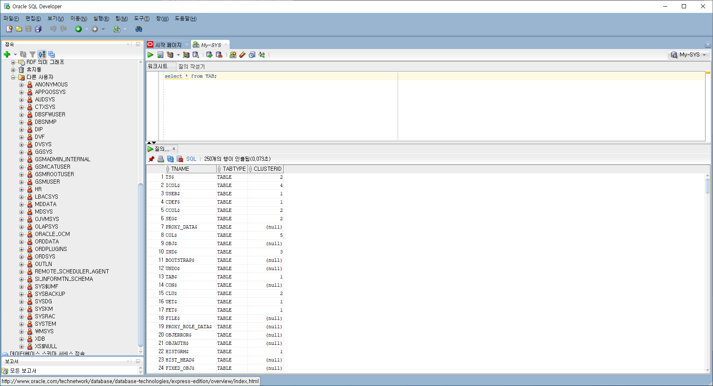Click the binoculars Find DB Object icon

139,29
